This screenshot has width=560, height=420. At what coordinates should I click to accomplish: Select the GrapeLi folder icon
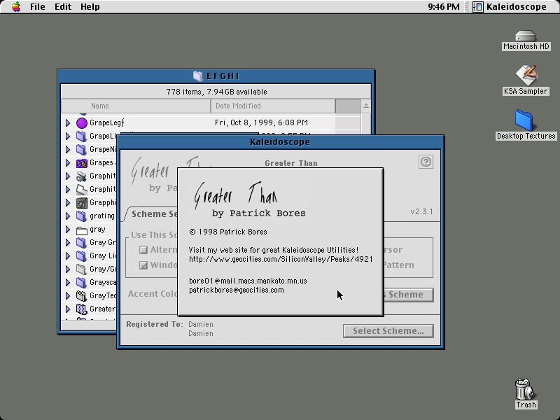pos(82,136)
